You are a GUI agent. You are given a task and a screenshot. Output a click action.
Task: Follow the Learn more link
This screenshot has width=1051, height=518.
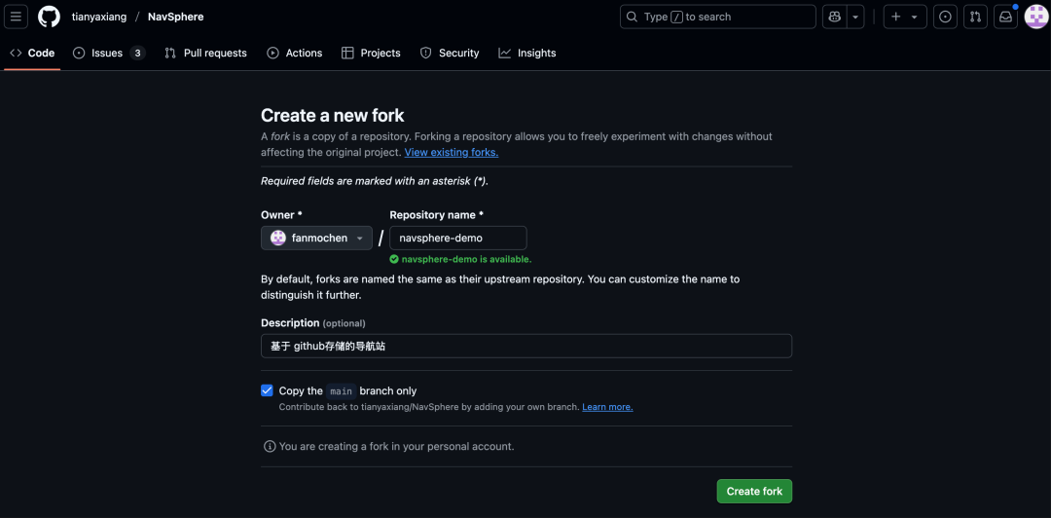[607, 407]
